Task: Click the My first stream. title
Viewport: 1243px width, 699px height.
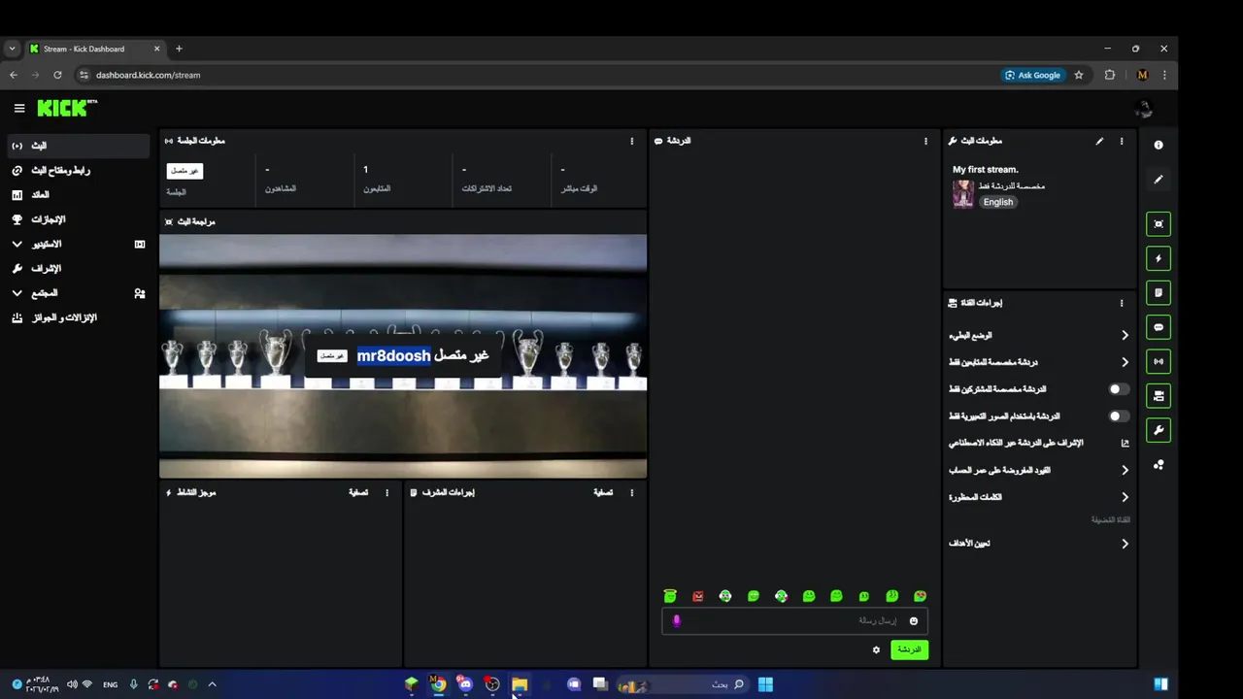Action: coord(985,169)
